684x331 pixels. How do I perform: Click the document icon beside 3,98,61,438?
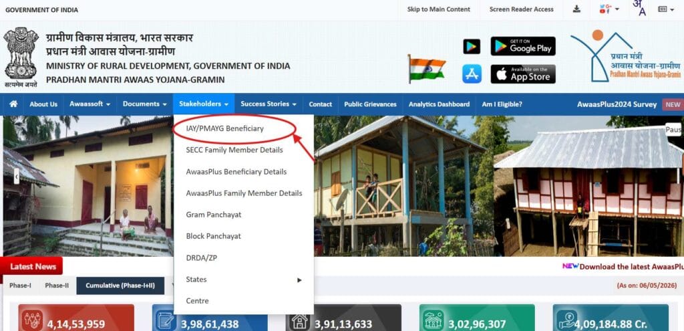click(166, 320)
